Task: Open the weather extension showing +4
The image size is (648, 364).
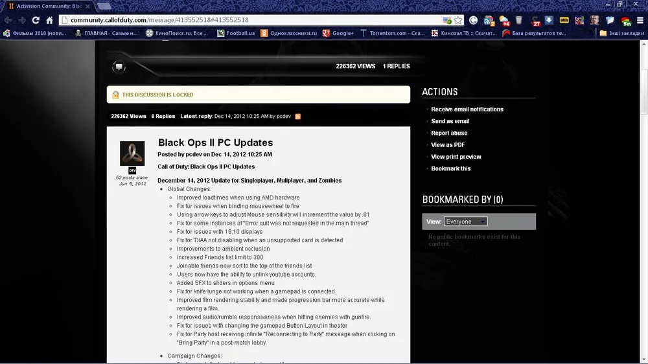Action: [x=504, y=21]
